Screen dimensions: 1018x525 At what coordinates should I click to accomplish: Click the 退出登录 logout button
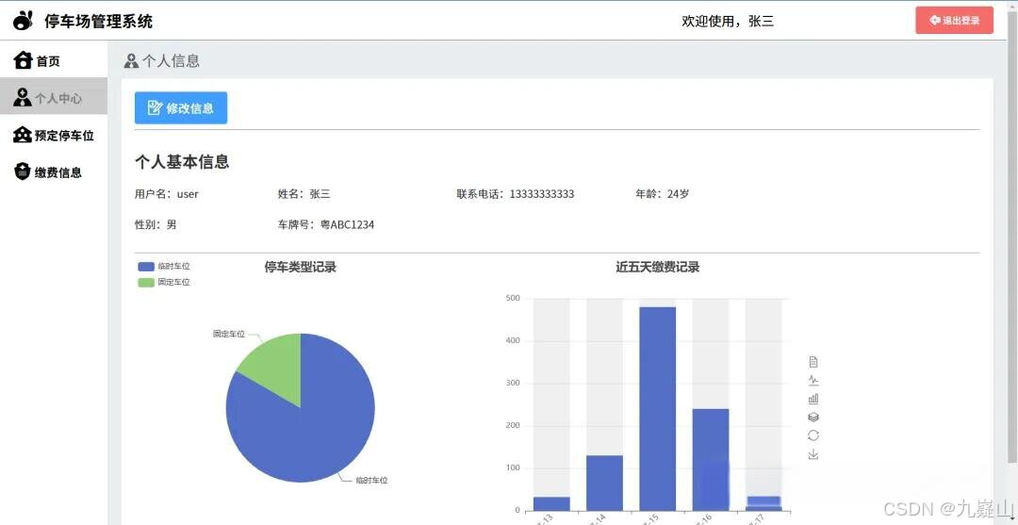coord(954,20)
